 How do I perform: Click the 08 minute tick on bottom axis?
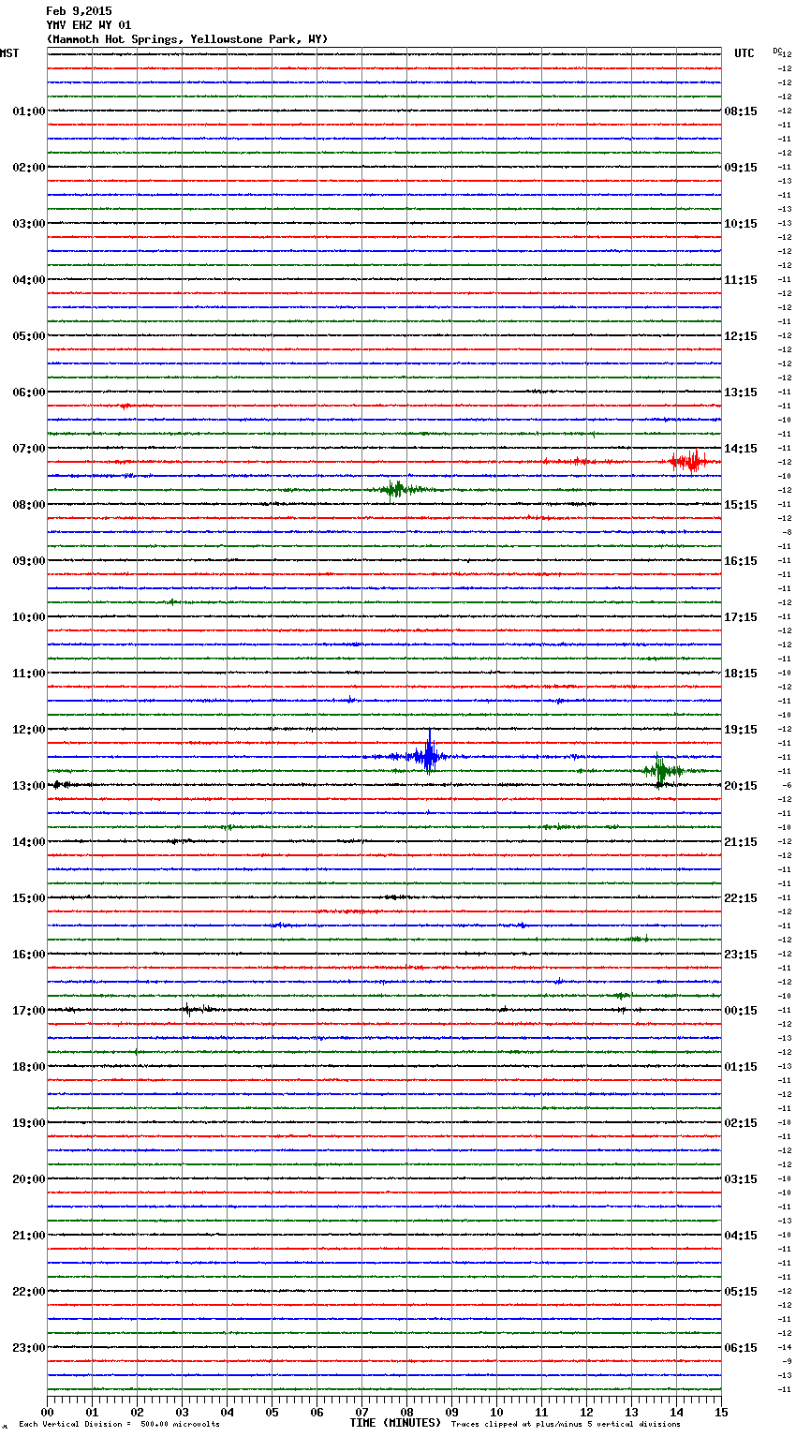click(406, 1412)
